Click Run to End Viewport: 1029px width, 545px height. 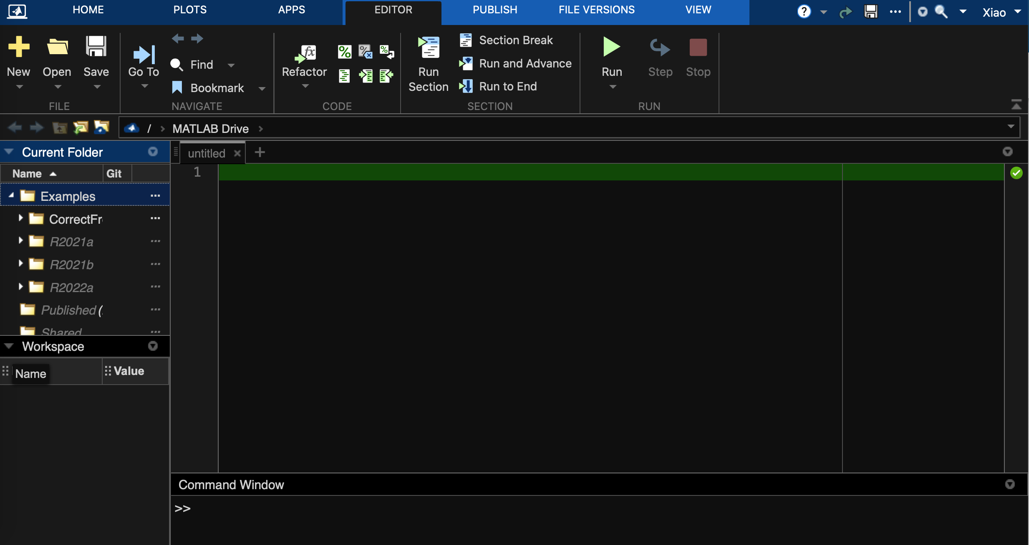498,86
